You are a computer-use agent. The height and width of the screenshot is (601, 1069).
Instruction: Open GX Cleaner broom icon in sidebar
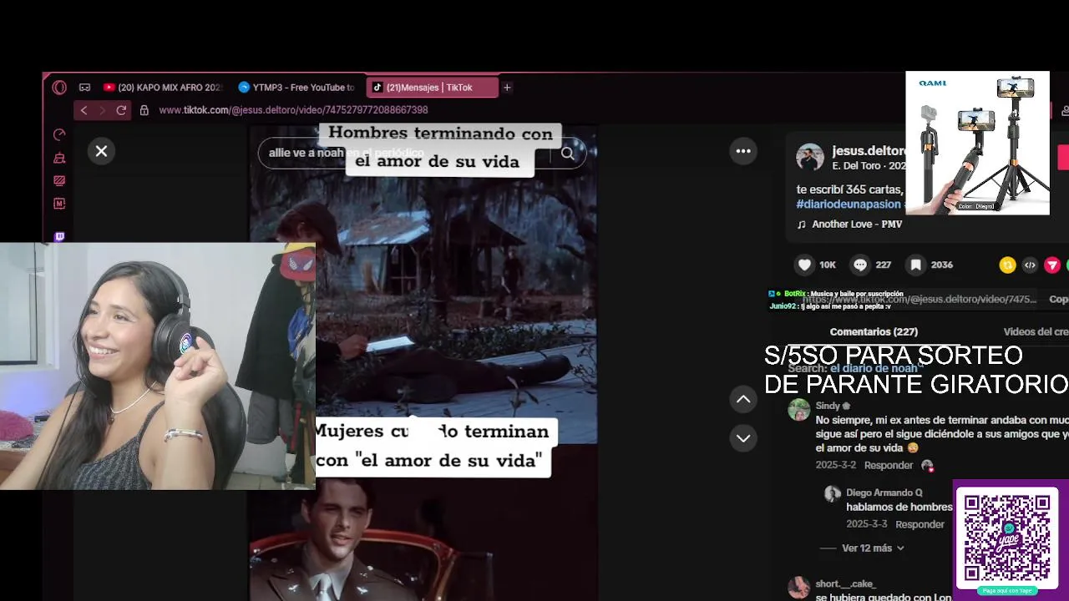(x=59, y=158)
